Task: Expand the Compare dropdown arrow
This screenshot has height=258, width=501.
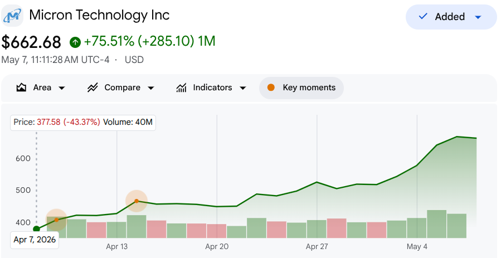Action: click(x=151, y=88)
